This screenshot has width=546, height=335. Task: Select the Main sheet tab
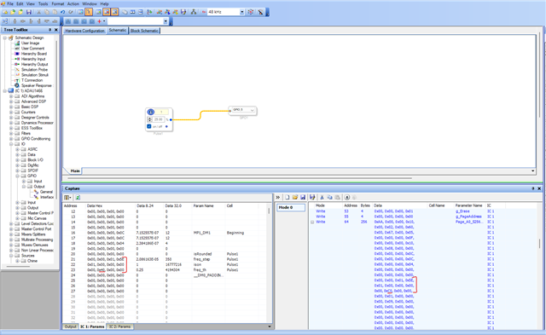point(75,170)
